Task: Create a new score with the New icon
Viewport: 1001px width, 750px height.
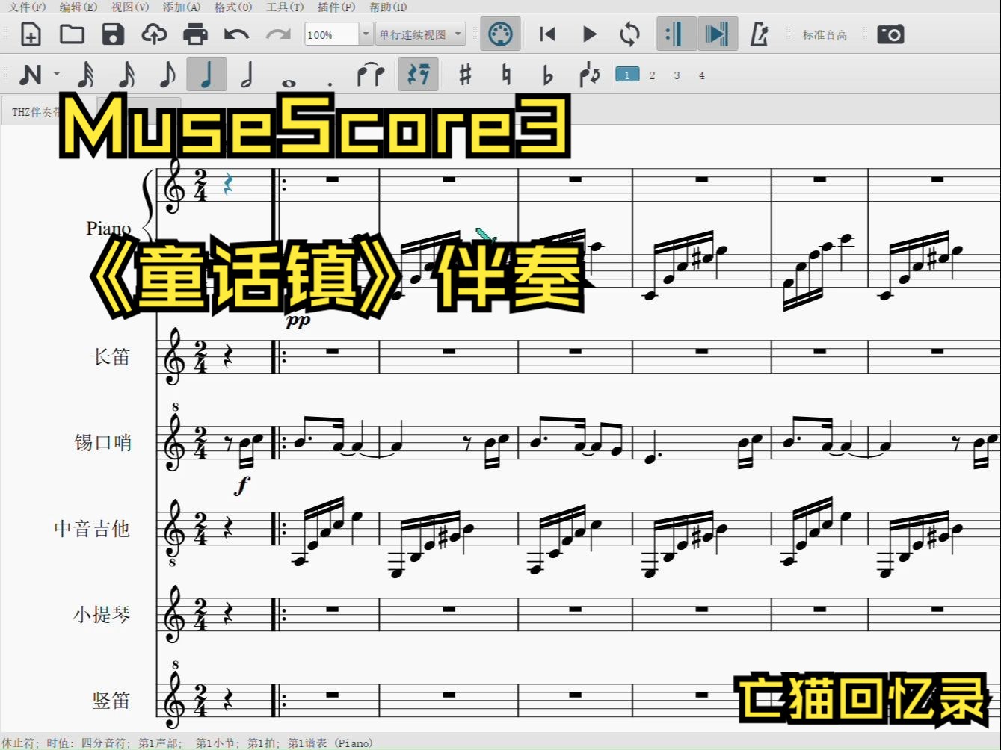Action: (x=31, y=34)
